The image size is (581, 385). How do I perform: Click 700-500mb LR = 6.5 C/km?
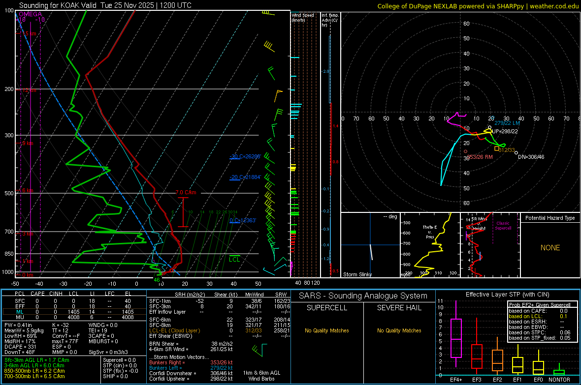(x=34, y=376)
